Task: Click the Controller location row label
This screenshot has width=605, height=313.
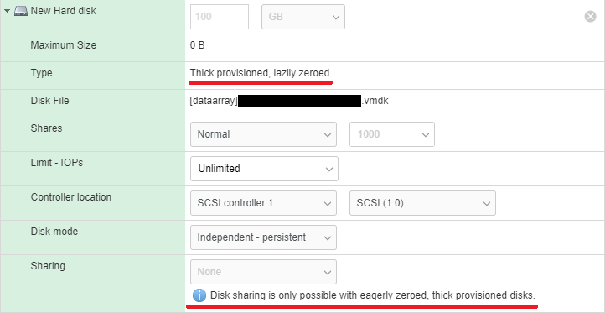Action: (71, 197)
